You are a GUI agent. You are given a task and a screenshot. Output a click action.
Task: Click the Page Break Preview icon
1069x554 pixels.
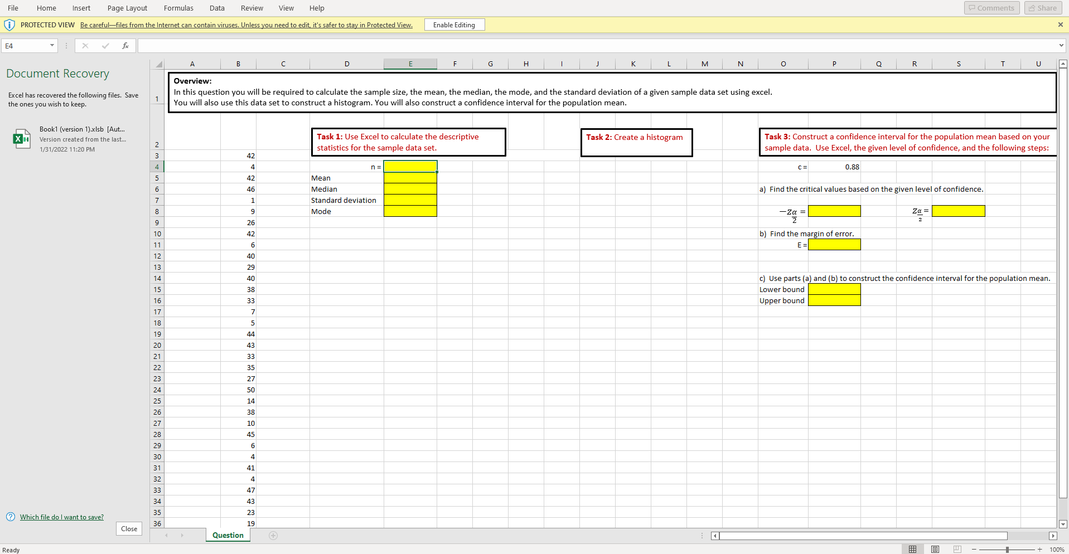(x=957, y=549)
